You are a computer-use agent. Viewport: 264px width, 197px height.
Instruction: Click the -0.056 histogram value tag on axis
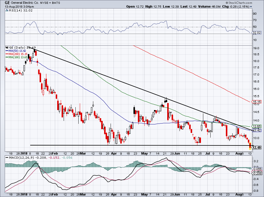(x=257, y=169)
